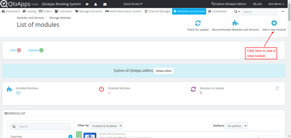
Task: Open the Alert tab
Action: tap(16, 50)
